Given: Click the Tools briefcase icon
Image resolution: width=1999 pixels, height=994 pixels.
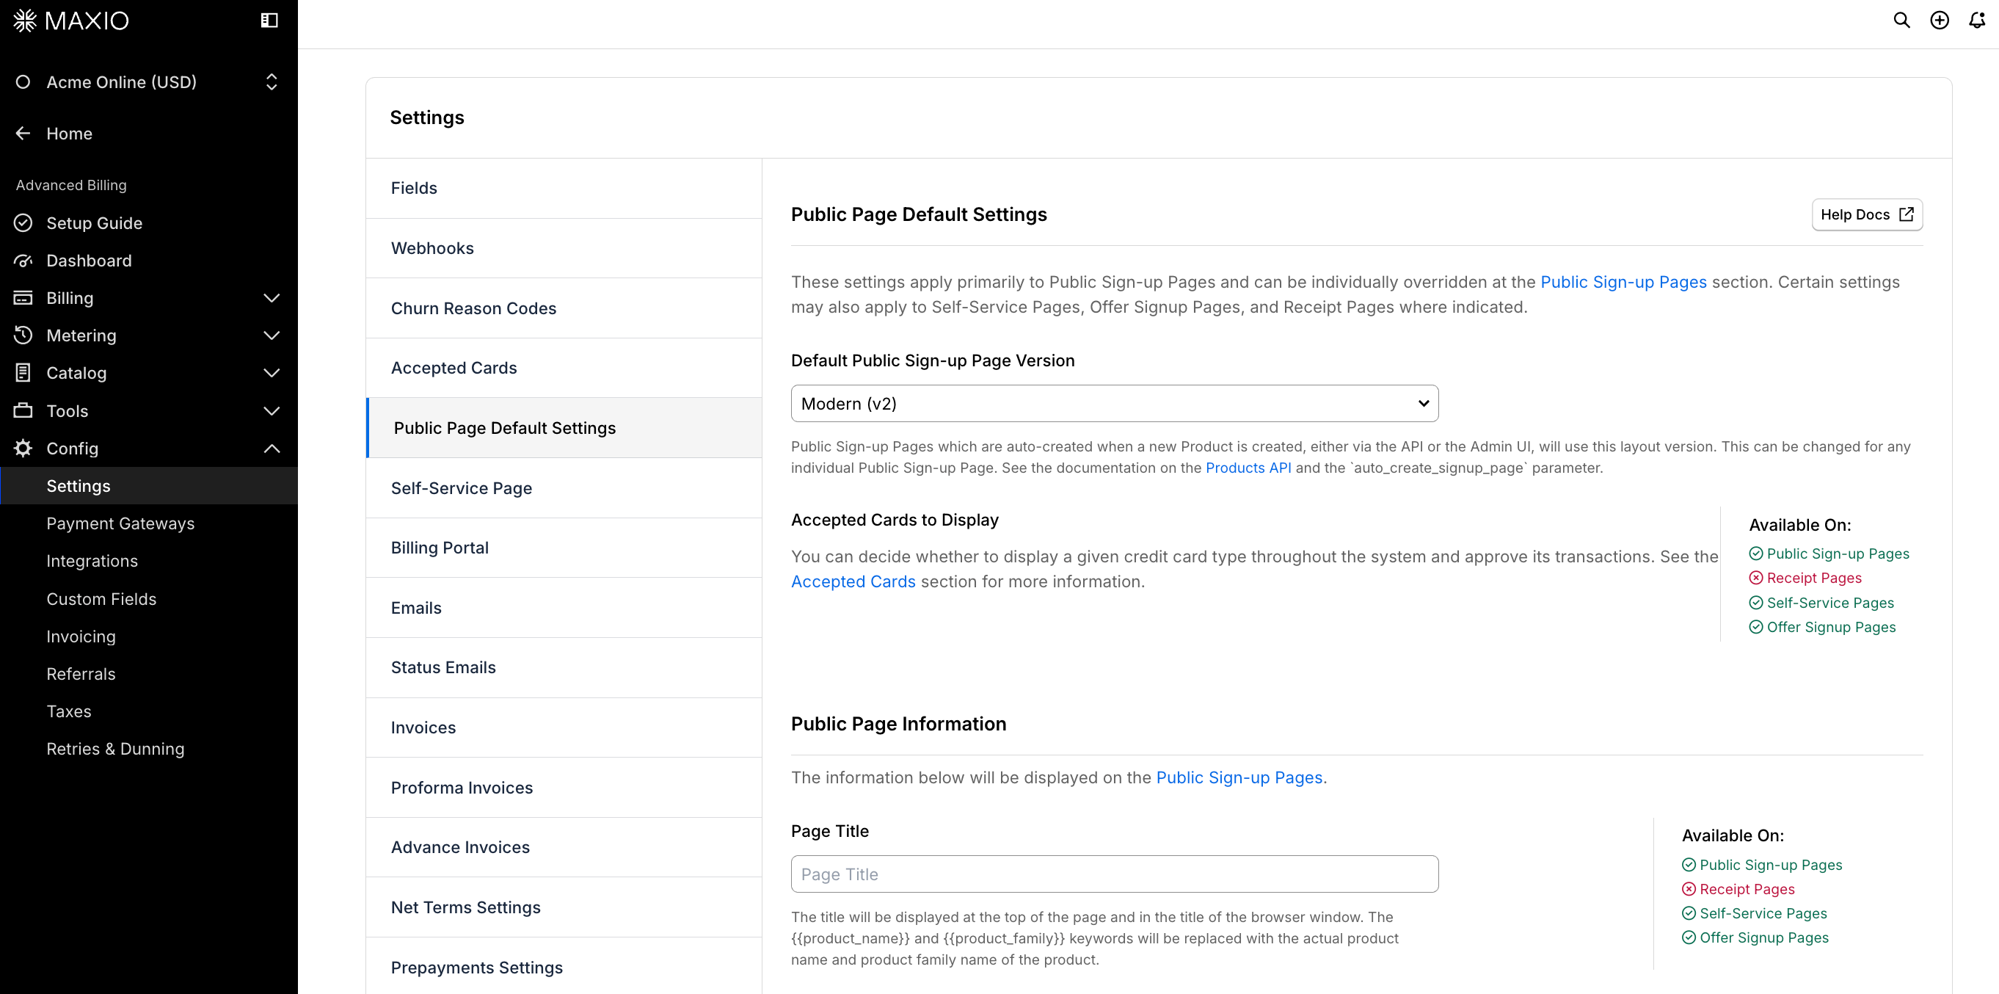Looking at the screenshot, I should [23, 410].
